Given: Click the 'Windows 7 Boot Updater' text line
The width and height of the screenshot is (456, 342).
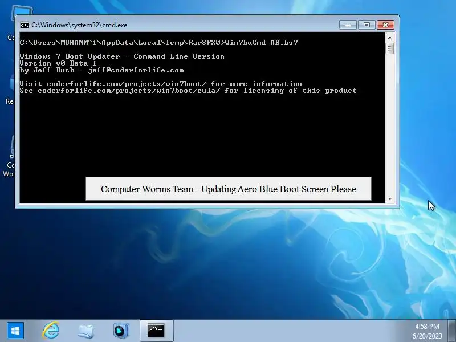Looking at the screenshot, I should 122,56.
